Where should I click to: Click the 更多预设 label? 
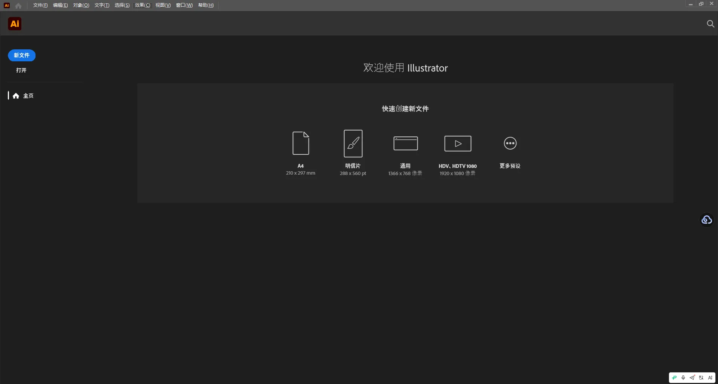[x=510, y=166]
